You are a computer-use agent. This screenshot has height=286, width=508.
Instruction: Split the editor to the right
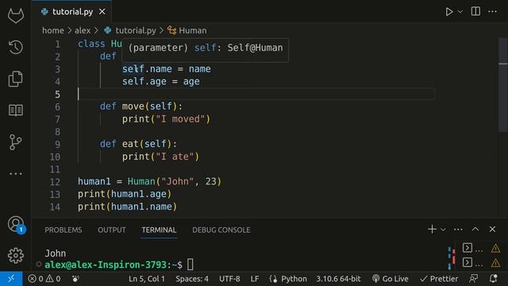[475, 11]
